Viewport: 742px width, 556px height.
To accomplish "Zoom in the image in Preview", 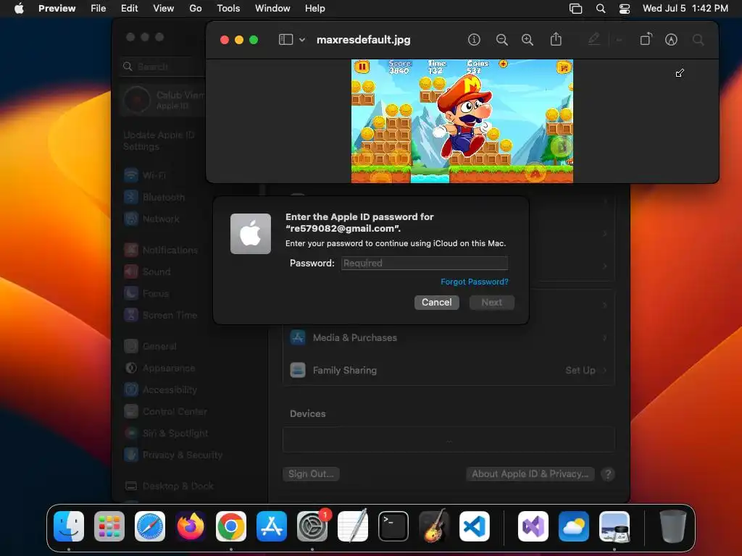I will (x=528, y=40).
